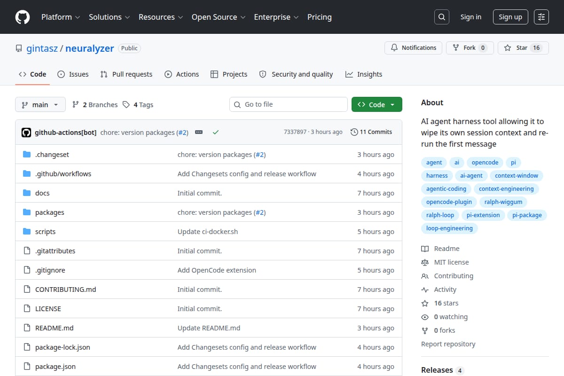Open the gintasz owner link
The height and width of the screenshot is (376, 564).
point(42,48)
